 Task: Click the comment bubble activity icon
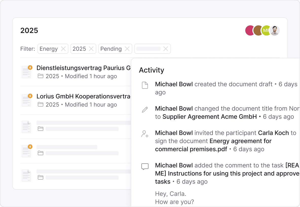point(145,167)
